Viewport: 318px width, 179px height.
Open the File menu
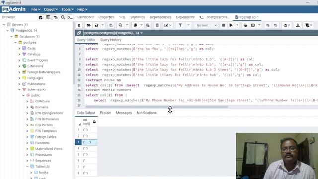[x=36, y=9]
